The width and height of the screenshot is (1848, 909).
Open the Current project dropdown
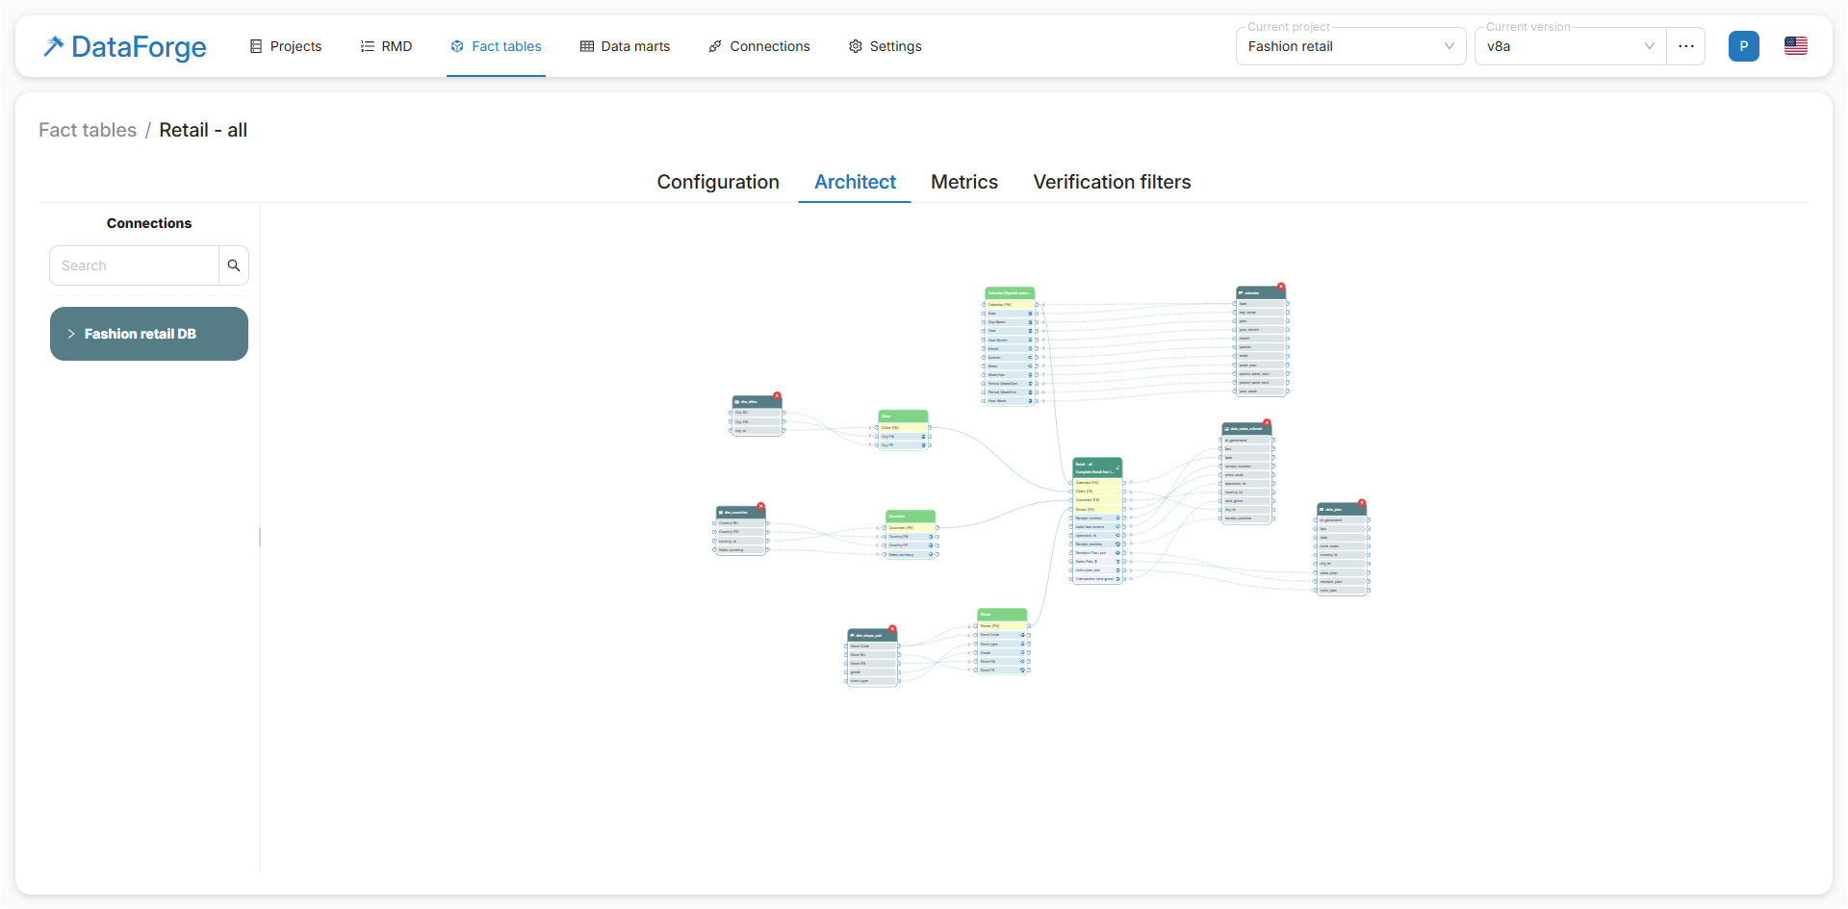pos(1349,46)
